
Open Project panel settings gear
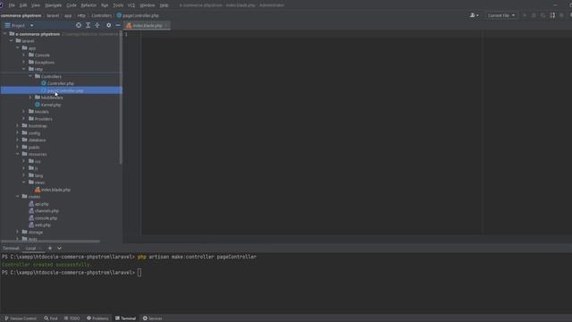[108, 25]
